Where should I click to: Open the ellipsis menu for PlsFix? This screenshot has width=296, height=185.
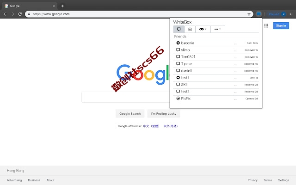pos(235,99)
